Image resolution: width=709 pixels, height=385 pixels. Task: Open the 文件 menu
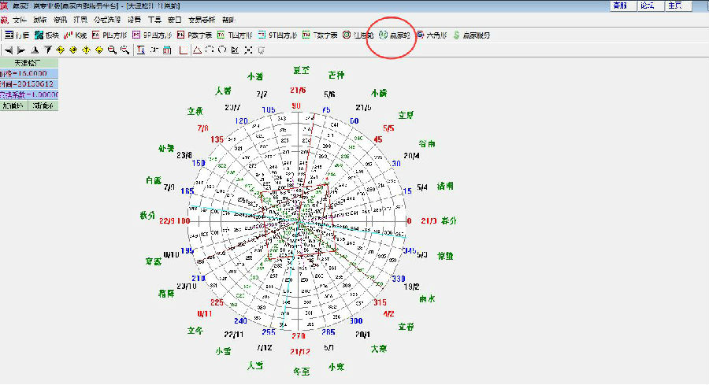(x=20, y=19)
